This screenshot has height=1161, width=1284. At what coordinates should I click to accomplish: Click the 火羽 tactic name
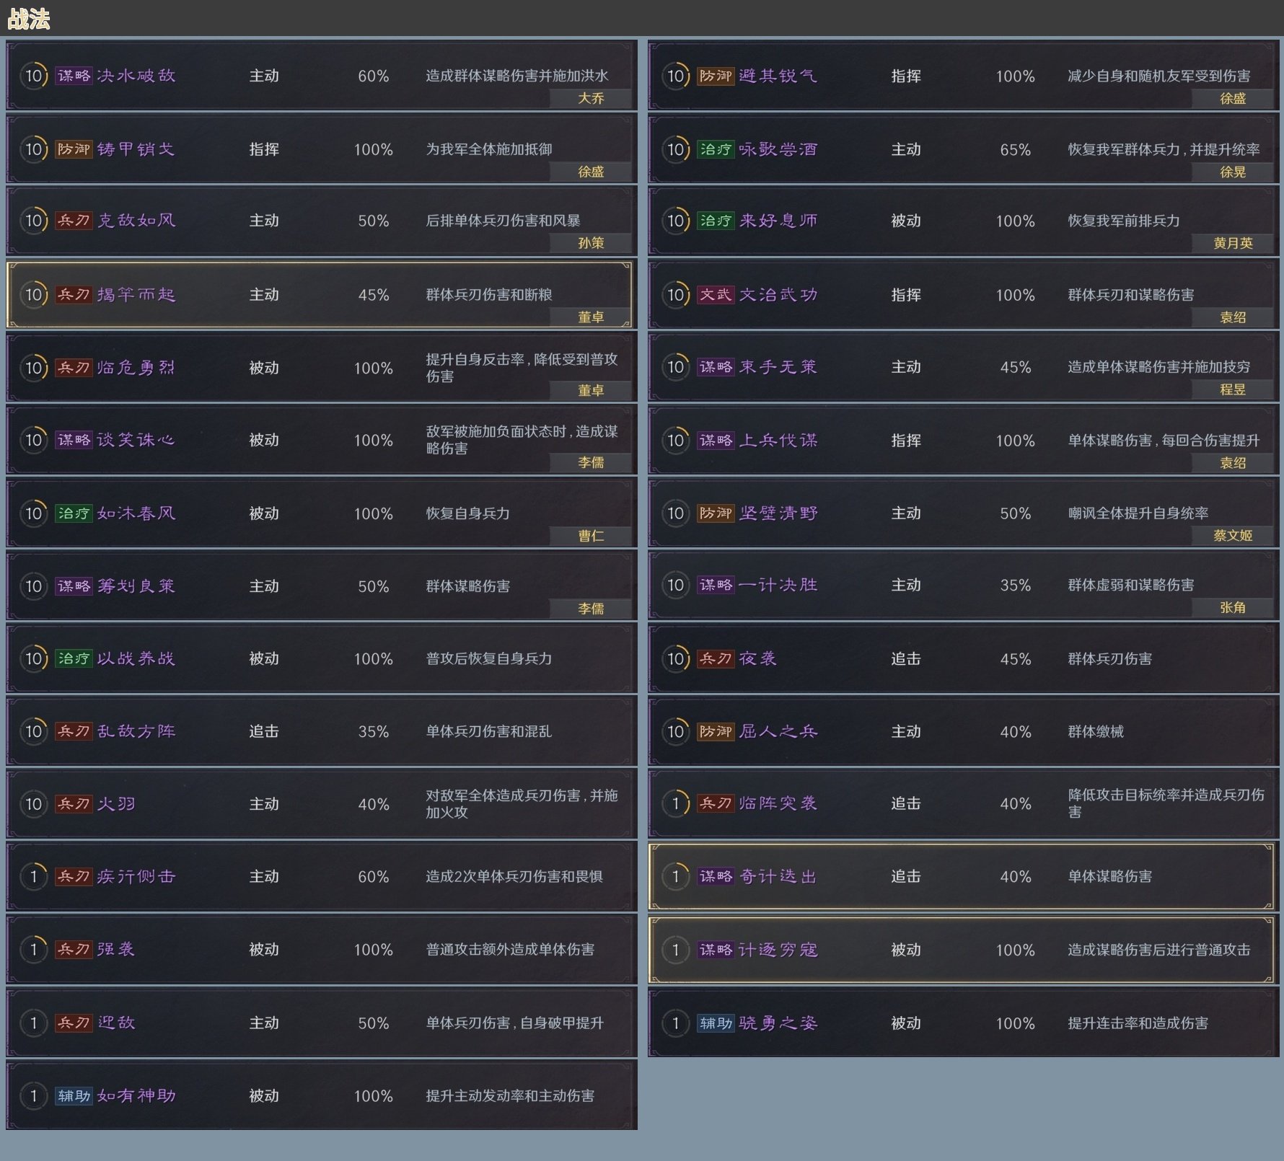point(116,804)
